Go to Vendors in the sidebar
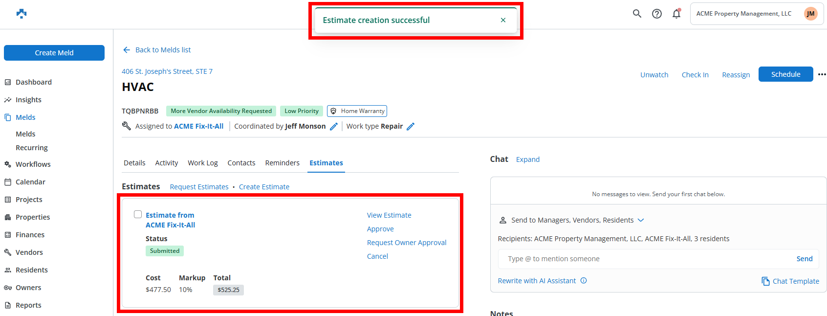Screen dimensions: 827x316 [x=29, y=252]
